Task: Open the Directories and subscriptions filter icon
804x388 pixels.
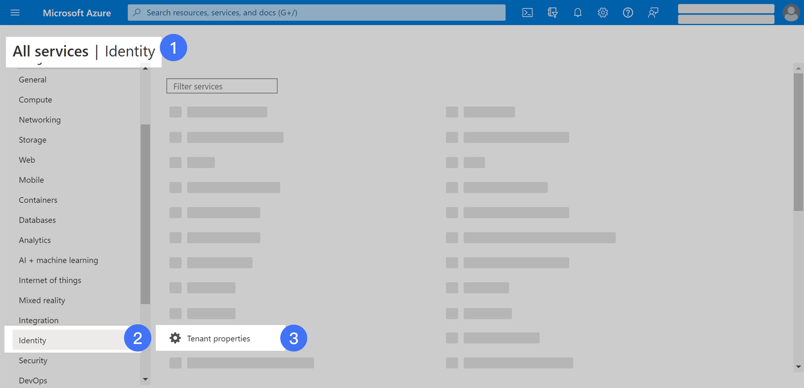Action: pyautogui.click(x=553, y=13)
